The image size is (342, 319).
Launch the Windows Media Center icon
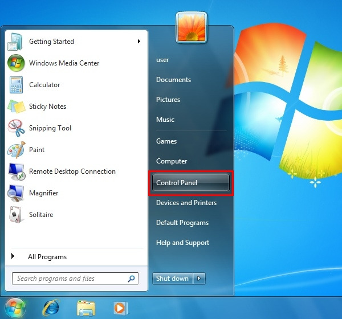tap(16, 63)
